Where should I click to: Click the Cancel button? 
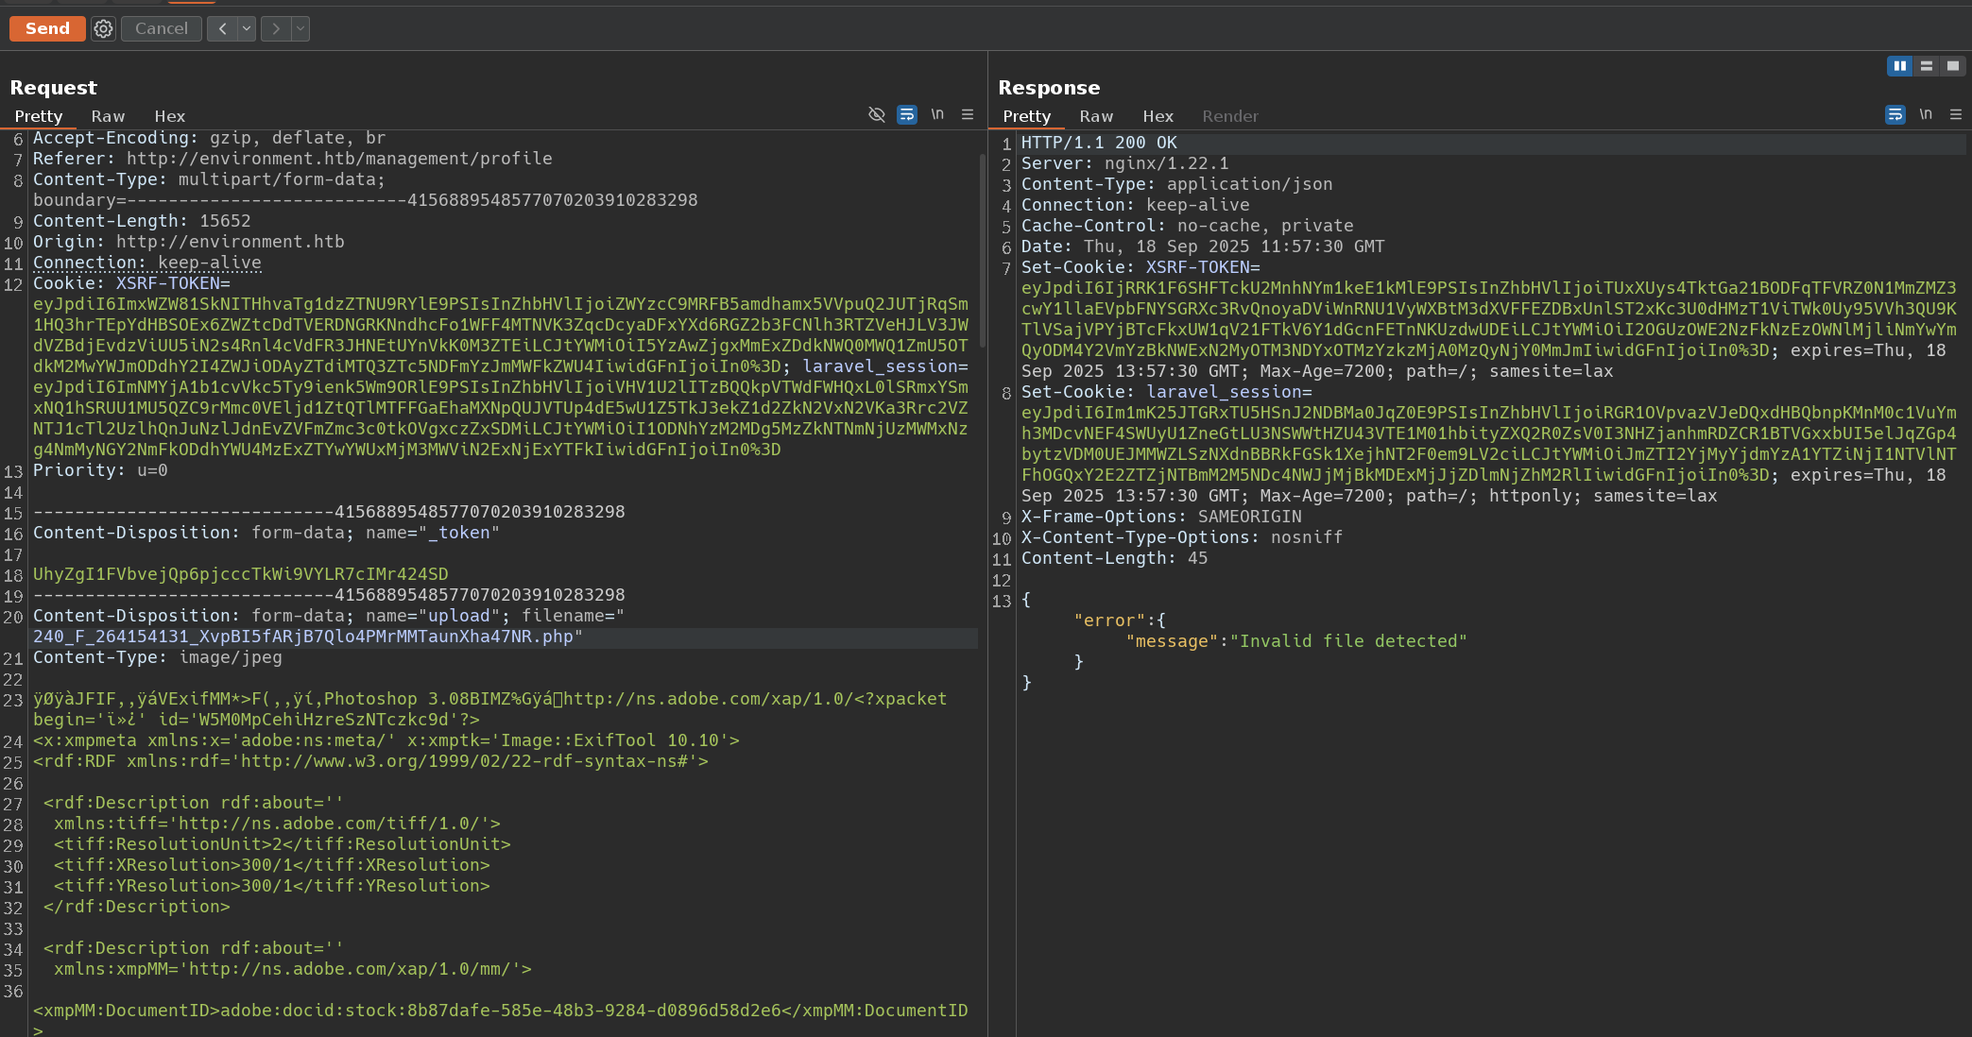point(162,28)
